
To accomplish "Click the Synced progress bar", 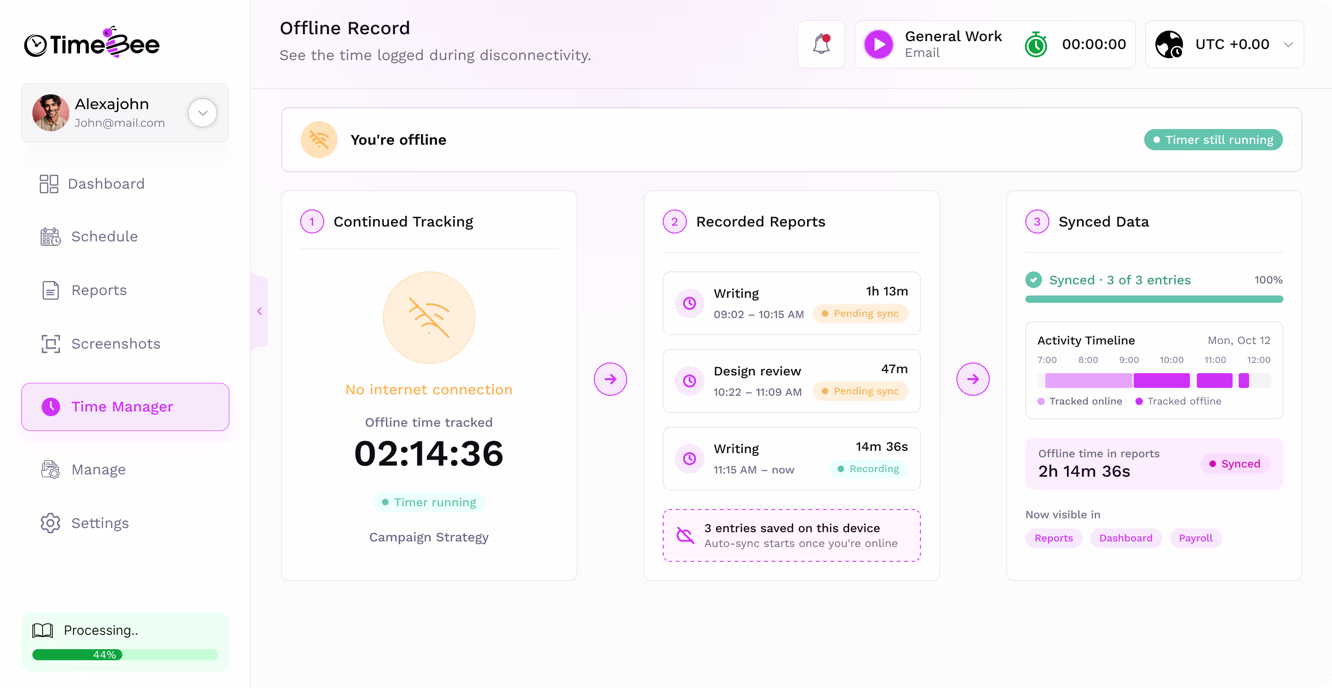I will [1153, 299].
